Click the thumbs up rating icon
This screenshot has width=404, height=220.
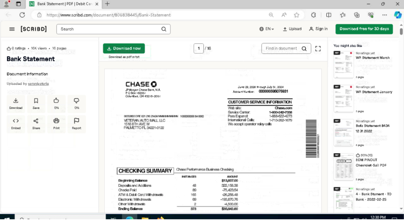(56, 103)
